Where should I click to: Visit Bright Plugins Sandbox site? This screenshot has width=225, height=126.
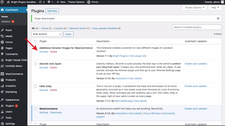tap(22, 2)
